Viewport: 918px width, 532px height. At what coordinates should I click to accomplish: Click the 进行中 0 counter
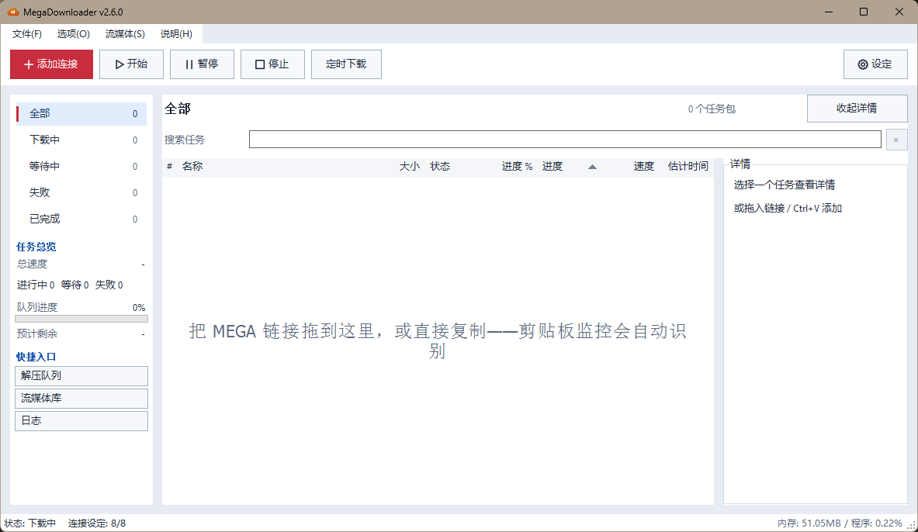(36, 285)
